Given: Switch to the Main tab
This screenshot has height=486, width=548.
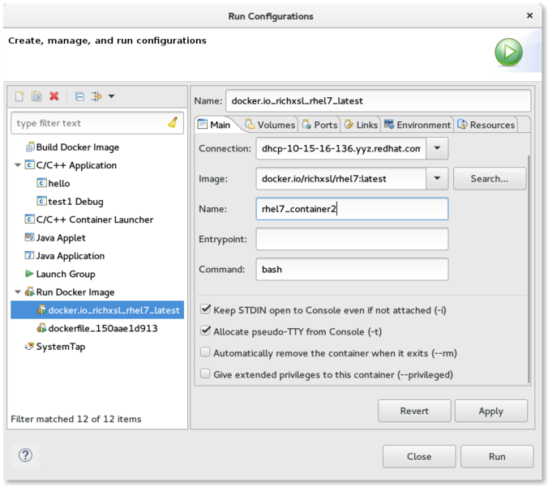Looking at the screenshot, I should (x=214, y=125).
